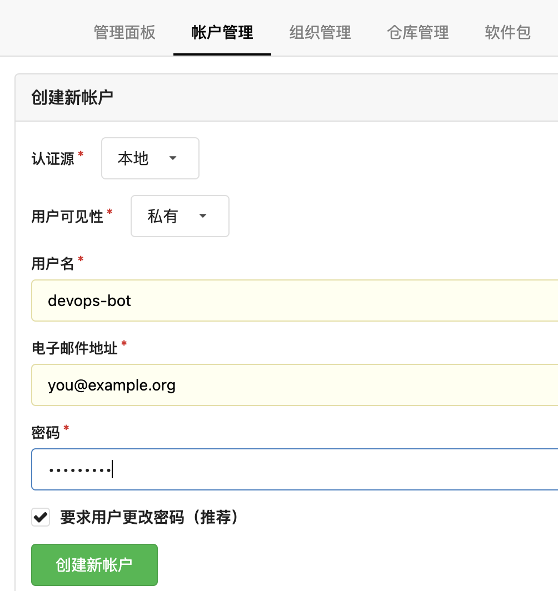Open the 软件包 tab

(x=507, y=33)
